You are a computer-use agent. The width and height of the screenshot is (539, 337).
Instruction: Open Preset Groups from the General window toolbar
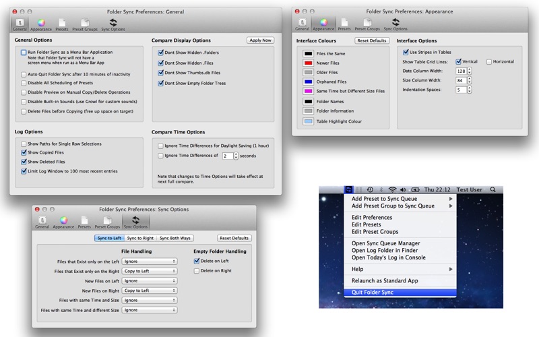pos(85,24)
